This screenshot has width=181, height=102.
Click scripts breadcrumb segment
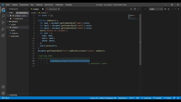(x=33, y=13)
